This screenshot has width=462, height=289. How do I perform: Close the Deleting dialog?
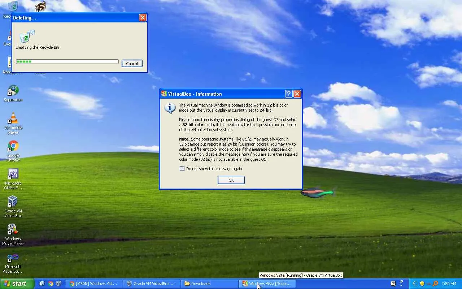pyautogui.click(x=143, y=18)
